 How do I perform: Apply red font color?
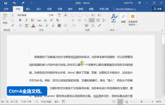33,25
